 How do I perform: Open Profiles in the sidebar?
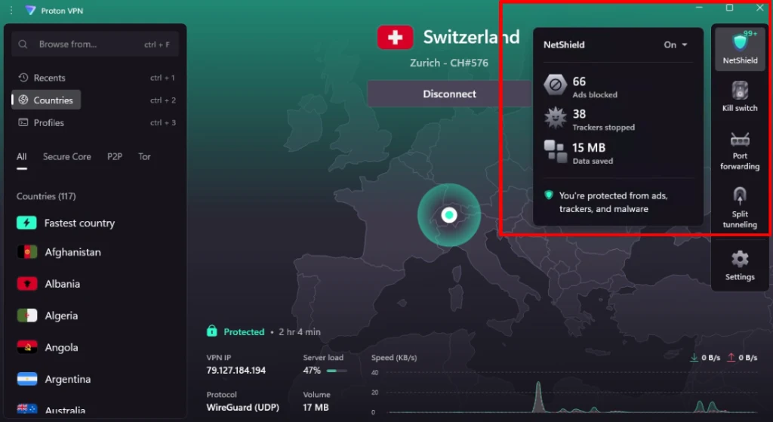coord(48,123)
